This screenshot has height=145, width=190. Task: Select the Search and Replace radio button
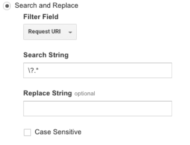click(7, 6)
